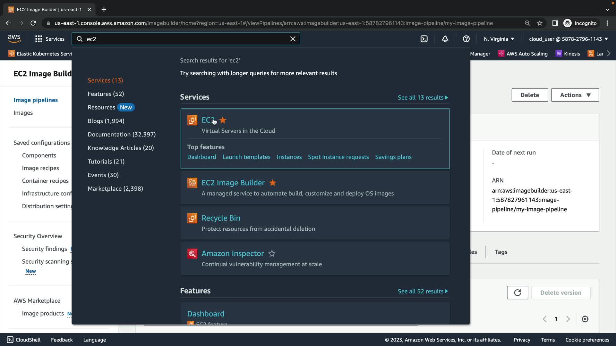Clear the search box with X icon

(293, 39)
